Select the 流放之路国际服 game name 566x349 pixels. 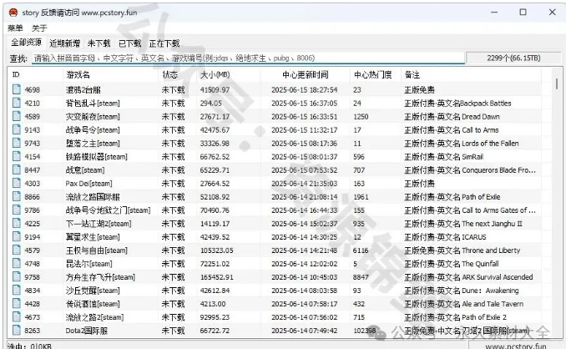click(93, 197)
